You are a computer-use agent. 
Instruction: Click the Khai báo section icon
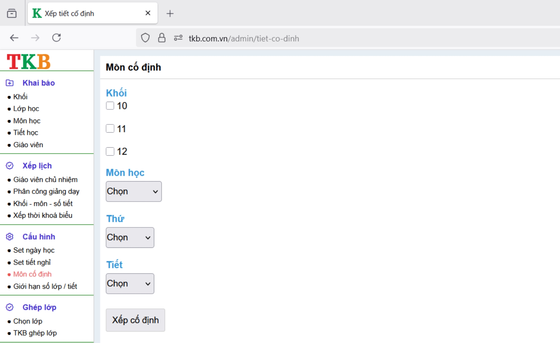(10, 83)
